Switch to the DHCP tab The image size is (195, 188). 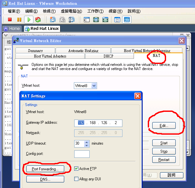pyautogui.click(x=108, y=56)
